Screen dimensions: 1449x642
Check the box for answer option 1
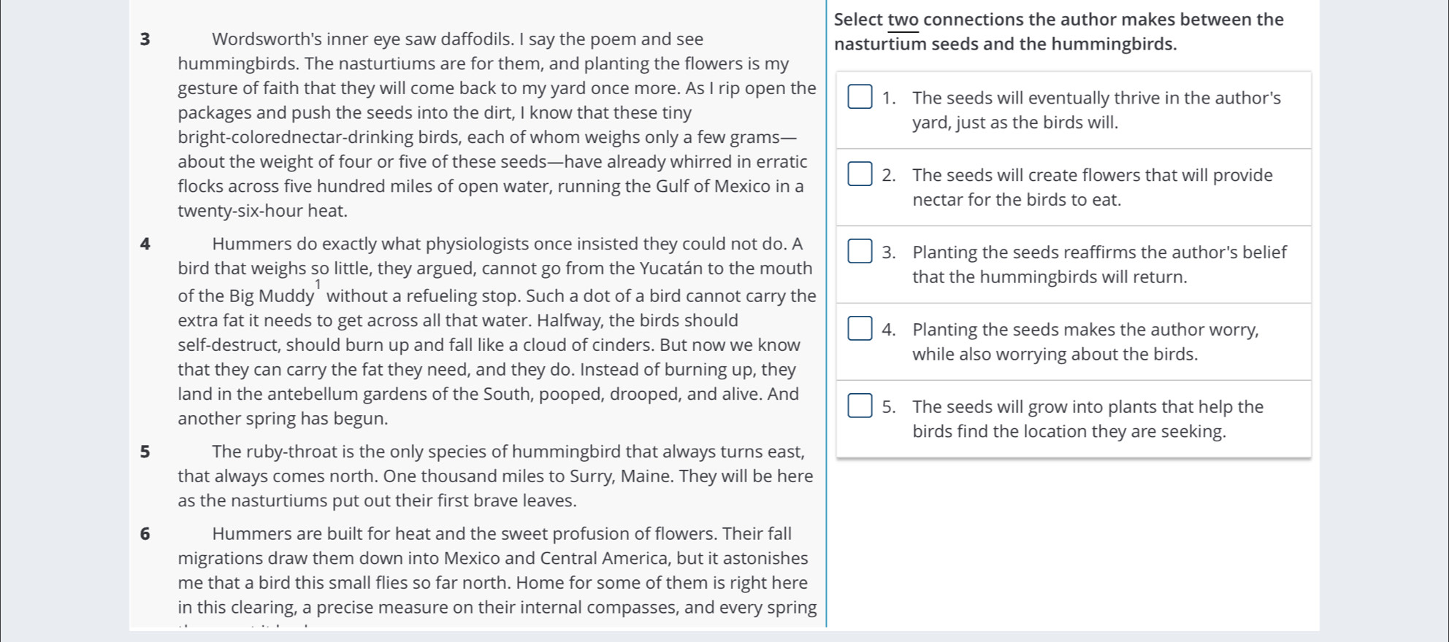[860, 96]
